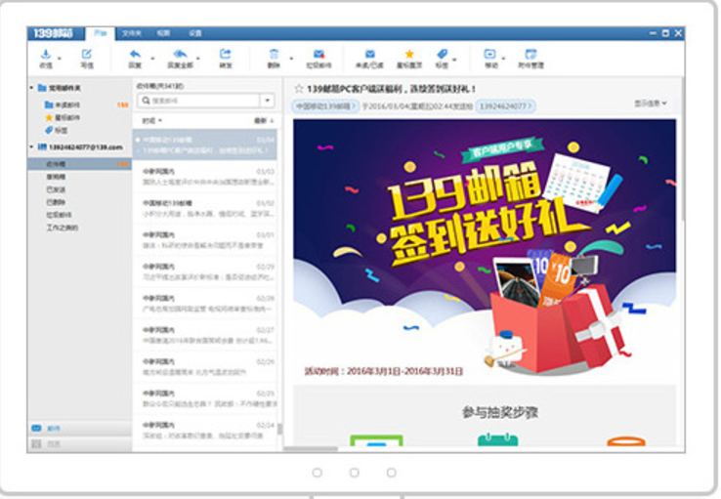Click the Tag (标签) toolbar icon
Screen dimensions: 721x499
(x=442, y=55)
